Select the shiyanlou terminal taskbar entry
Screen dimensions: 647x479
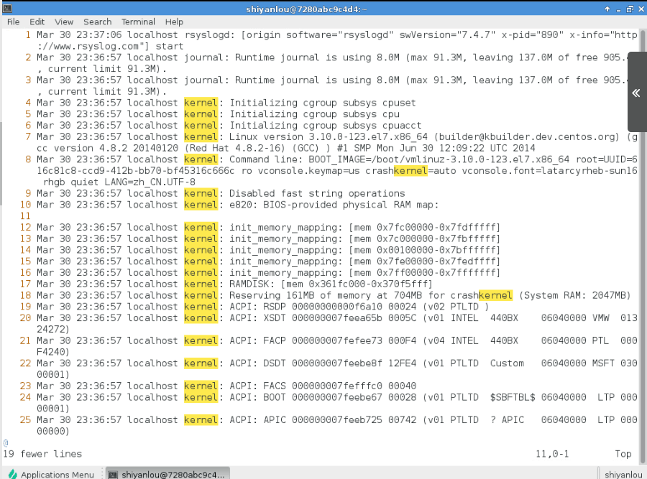pos(167,473)
